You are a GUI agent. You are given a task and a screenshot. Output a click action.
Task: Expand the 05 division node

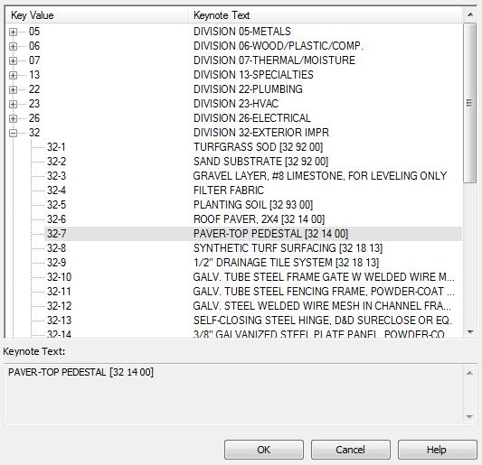[x=13, y=32]
